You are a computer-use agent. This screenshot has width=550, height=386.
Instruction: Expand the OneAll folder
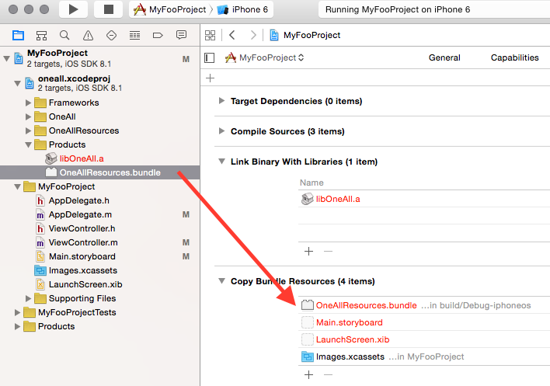[29, 116]
